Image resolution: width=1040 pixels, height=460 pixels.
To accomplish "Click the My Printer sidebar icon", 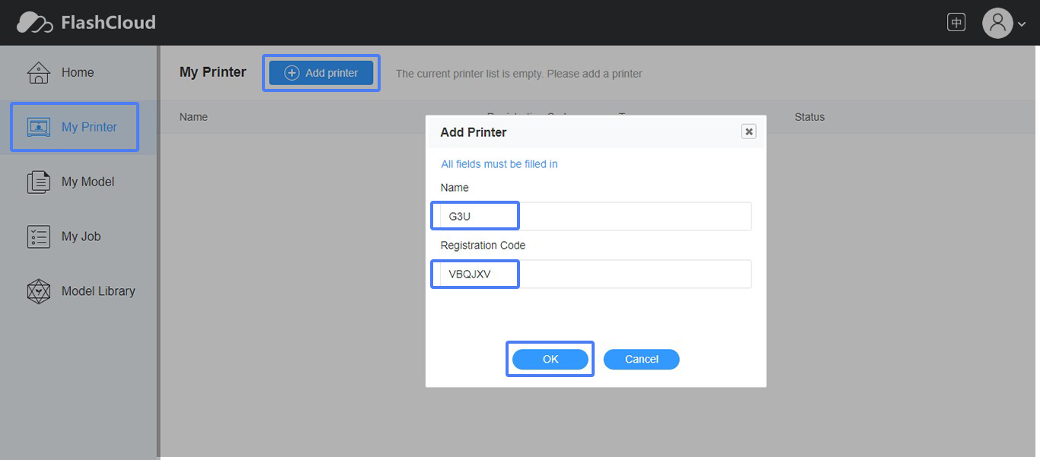I will click(x=38, y=126).
